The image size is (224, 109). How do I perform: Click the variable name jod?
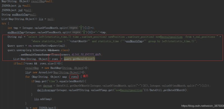(x=20, y=10)
